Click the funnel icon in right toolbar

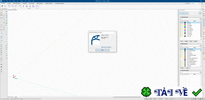204,51
